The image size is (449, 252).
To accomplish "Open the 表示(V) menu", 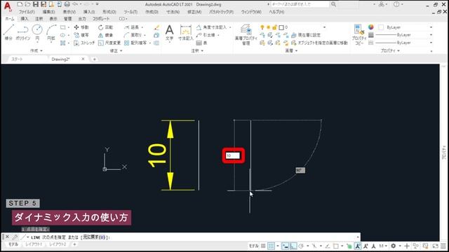I will (x=69, y=12).
